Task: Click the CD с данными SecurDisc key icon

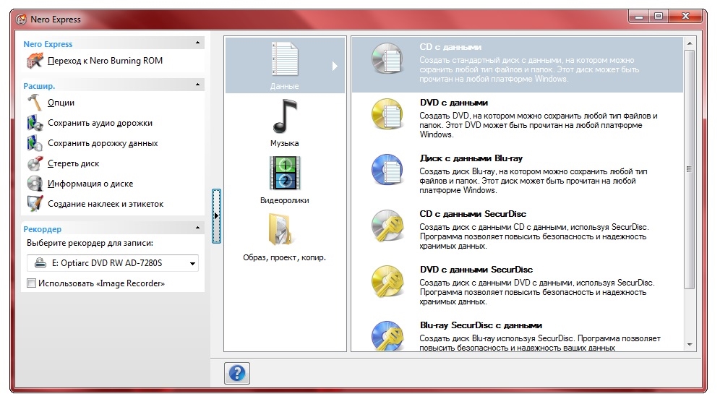Action: [387, 225]
